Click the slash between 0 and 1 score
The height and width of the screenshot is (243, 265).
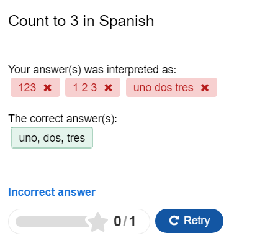coord(125,221)
